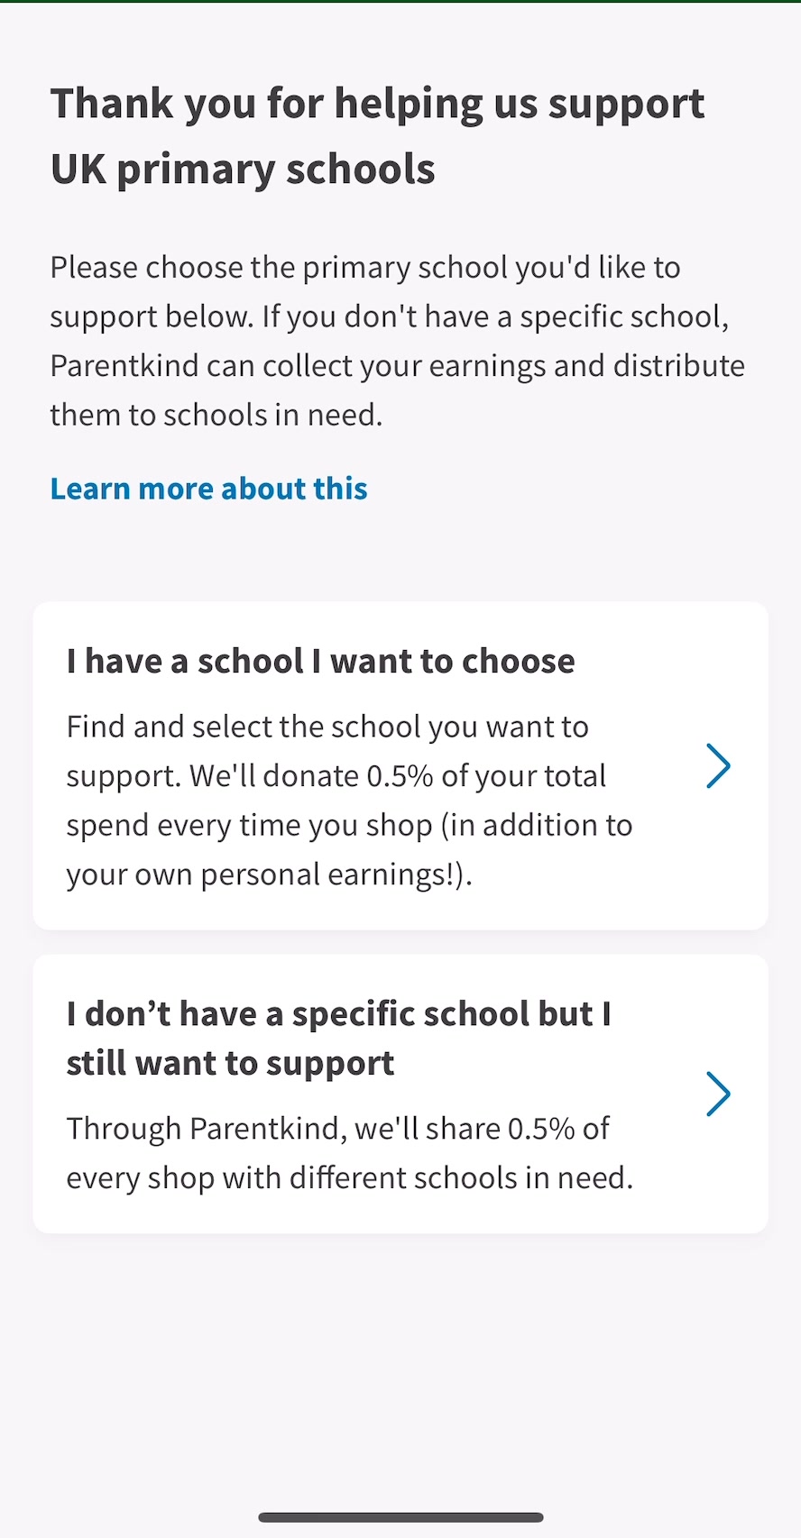801x1538 pixels.
Task: Tap the home indicator bar at screen bottom
Action: [x=400, y=1517]
